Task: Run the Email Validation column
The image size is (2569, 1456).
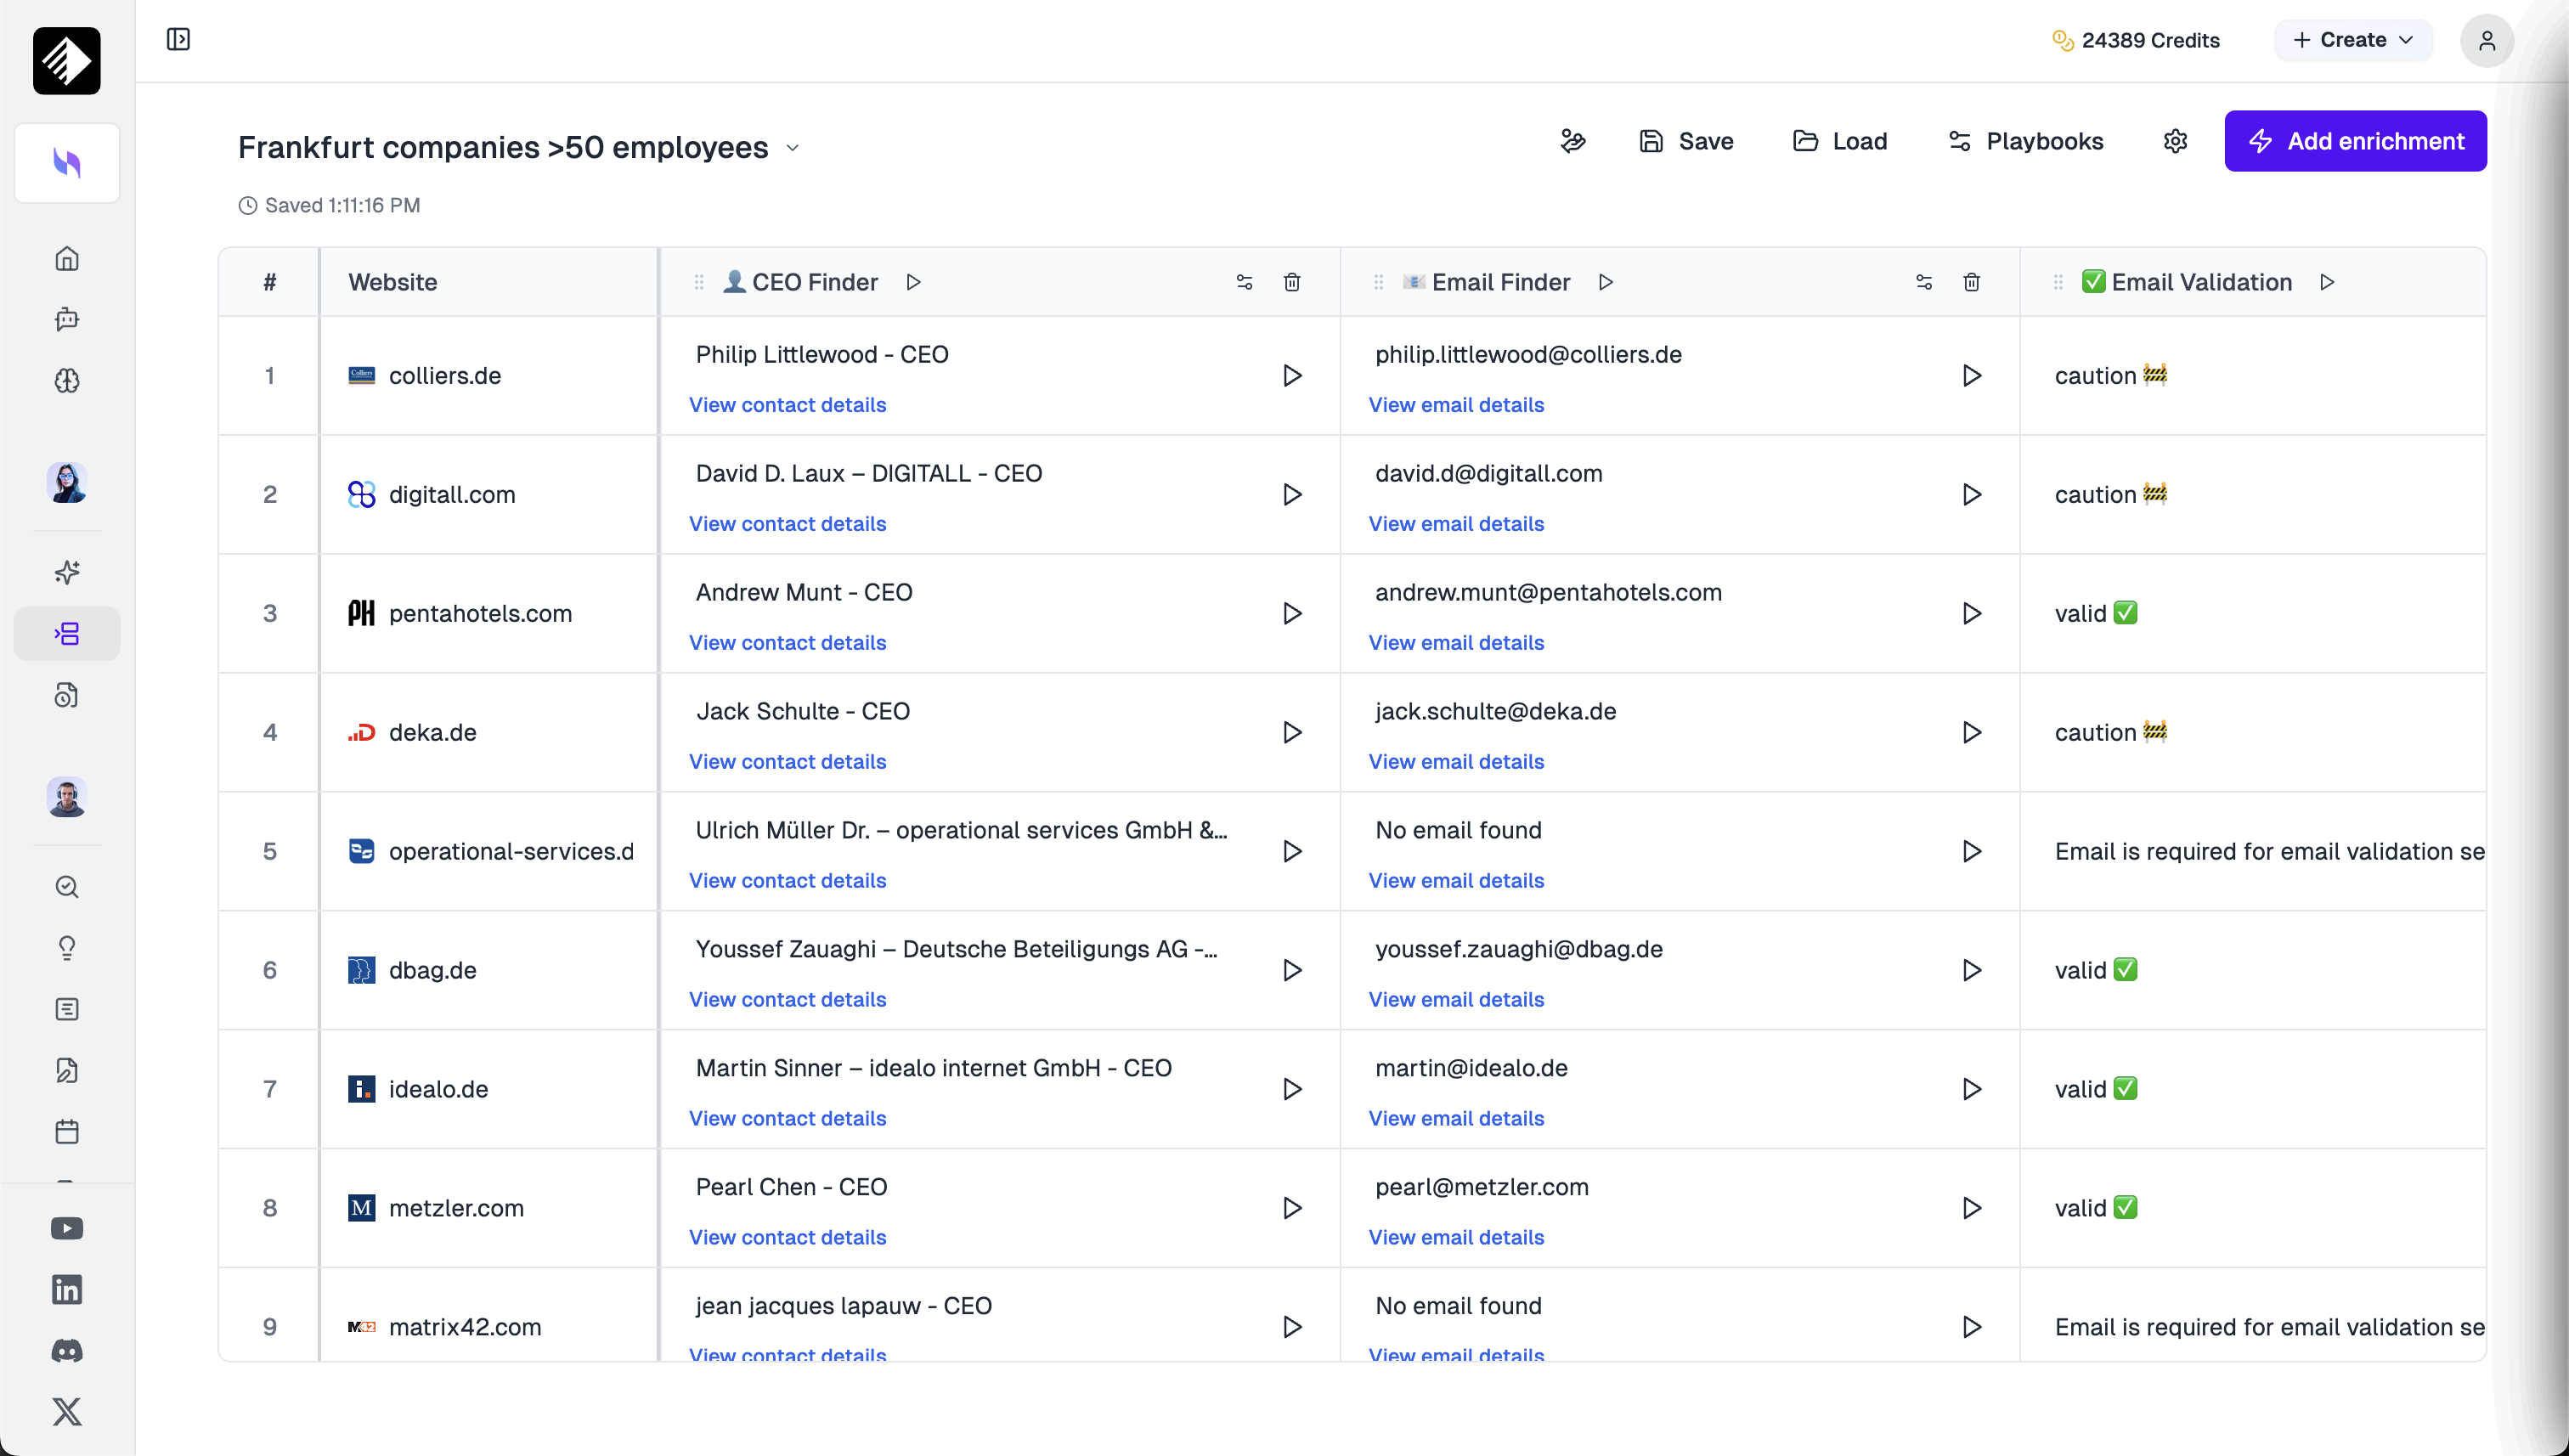Action: (x=2327, y=282)
